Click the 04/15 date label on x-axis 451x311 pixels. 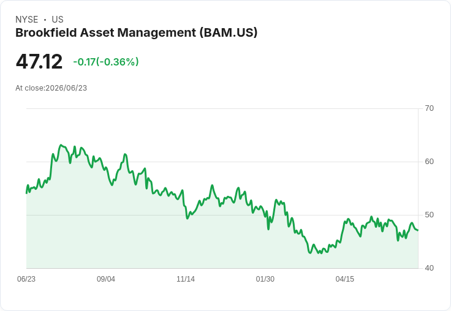(345, 279)
